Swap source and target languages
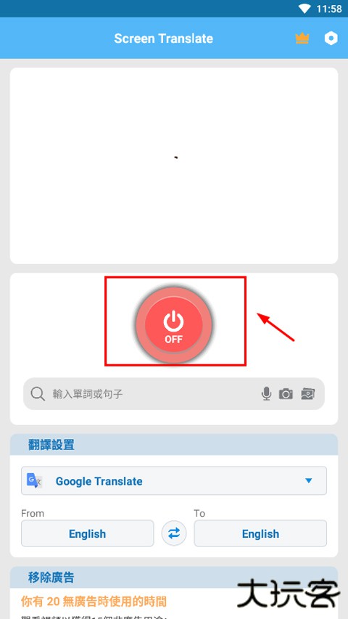348x619 pixels. [x=173, y=533]
